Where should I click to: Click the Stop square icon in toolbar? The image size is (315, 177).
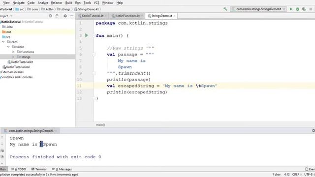click(311, 9)
